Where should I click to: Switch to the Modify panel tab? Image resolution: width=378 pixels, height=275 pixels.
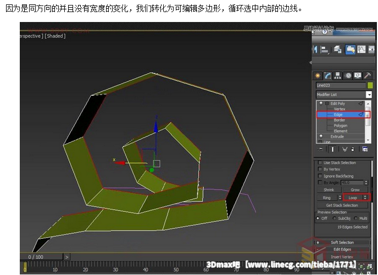click(327, 76)
